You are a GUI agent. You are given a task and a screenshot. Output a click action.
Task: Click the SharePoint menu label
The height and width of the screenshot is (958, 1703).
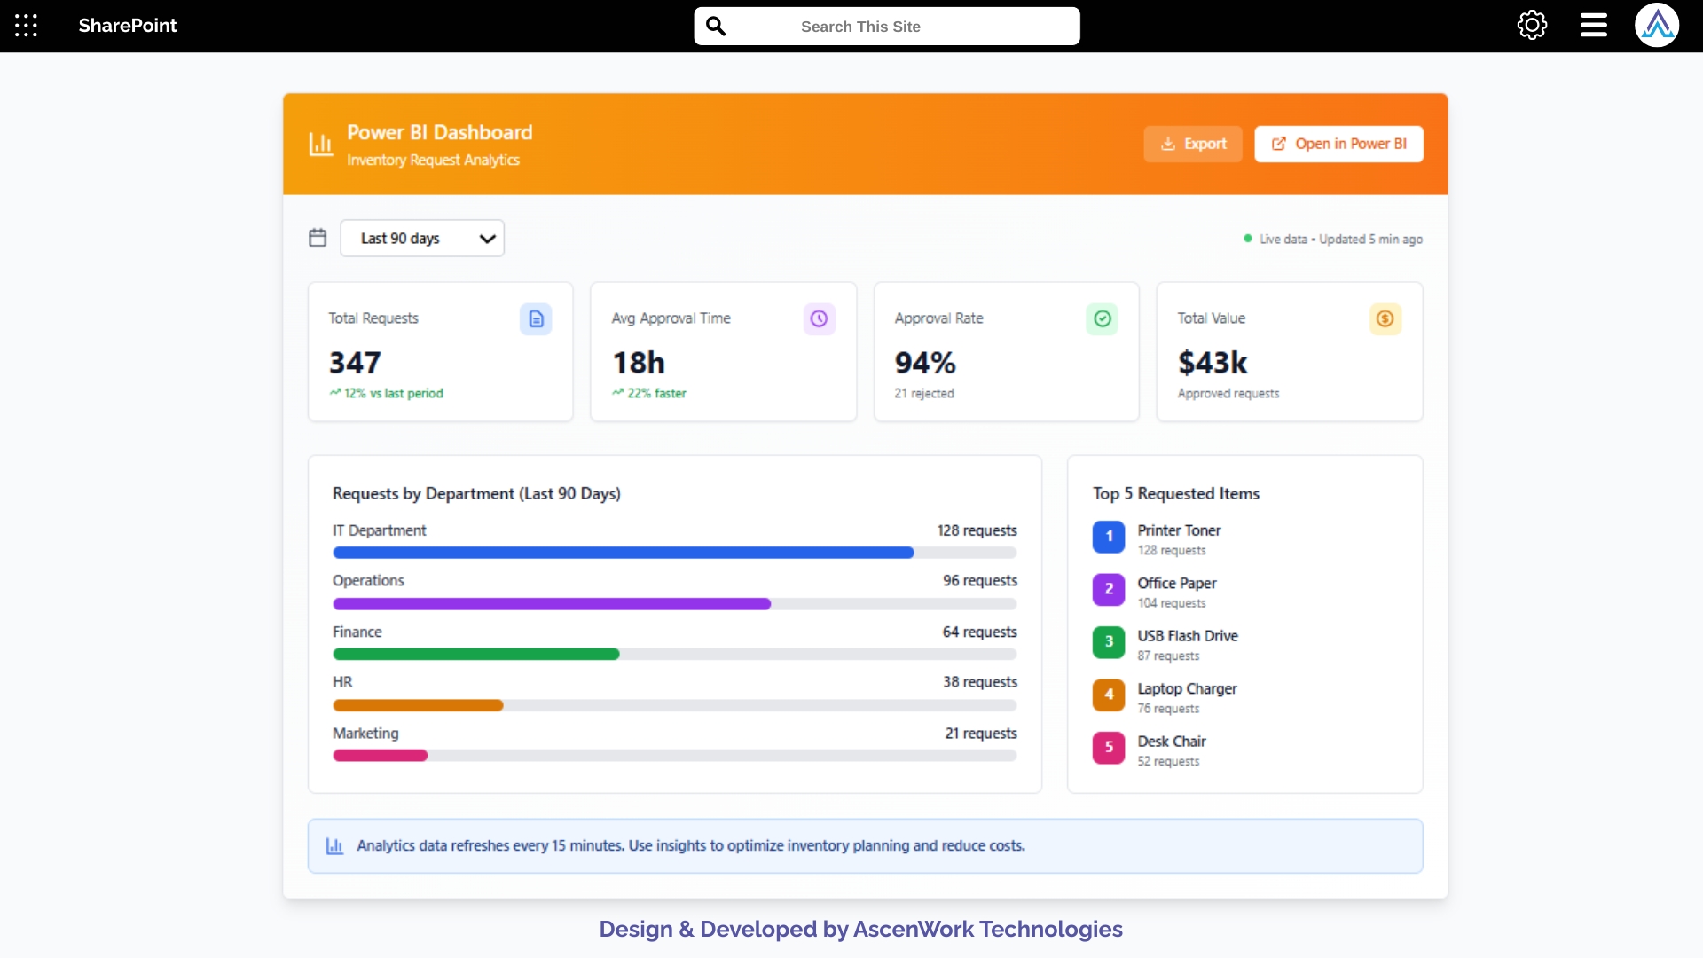point(127,26)
